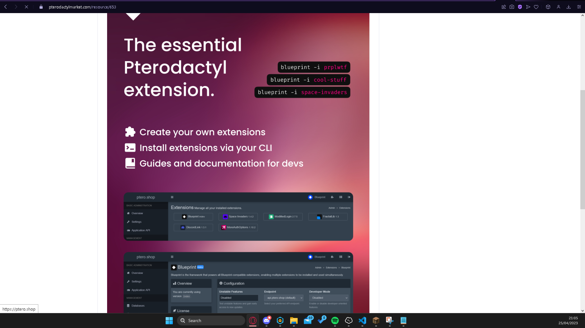This screenshot has height=328, width=585.
Task: Open Notepad from the taskbar
Action: point(403,321)
